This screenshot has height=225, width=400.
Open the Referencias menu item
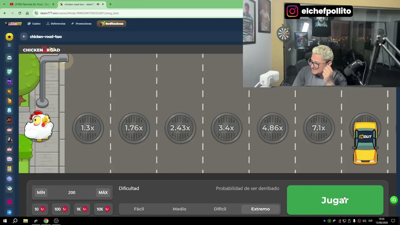click(x=56, y=24)
